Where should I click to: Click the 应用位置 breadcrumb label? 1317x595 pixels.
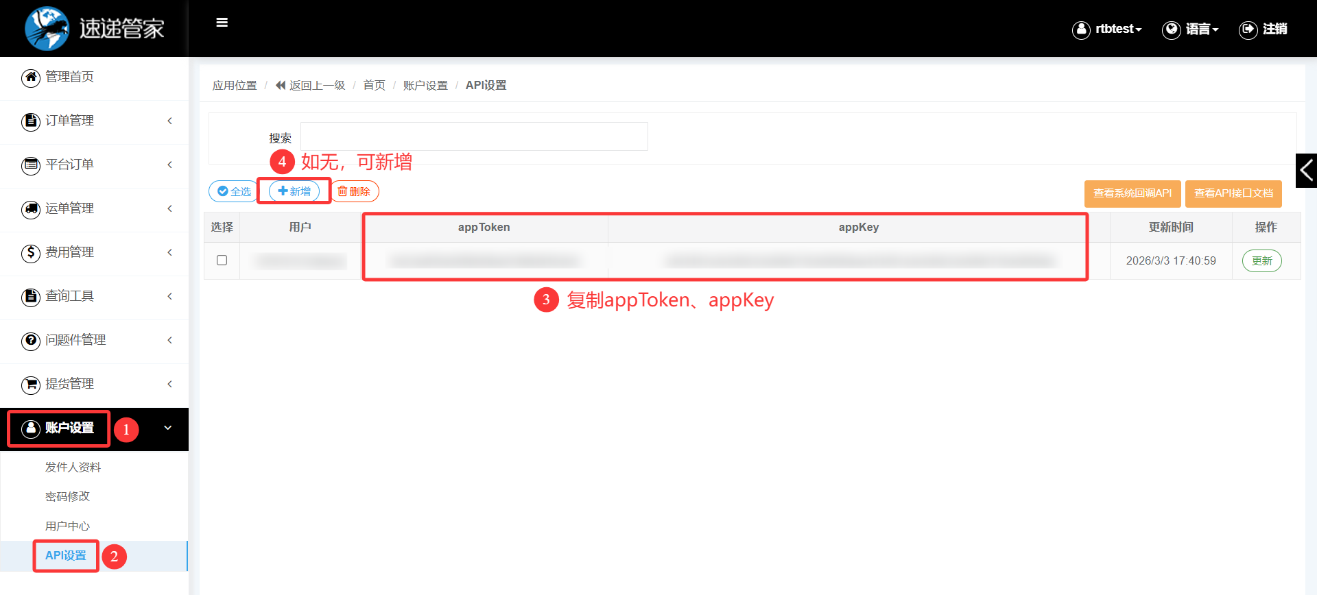235,85
